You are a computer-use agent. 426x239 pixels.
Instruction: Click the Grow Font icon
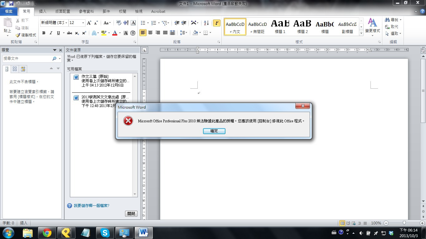pos(89,23)
